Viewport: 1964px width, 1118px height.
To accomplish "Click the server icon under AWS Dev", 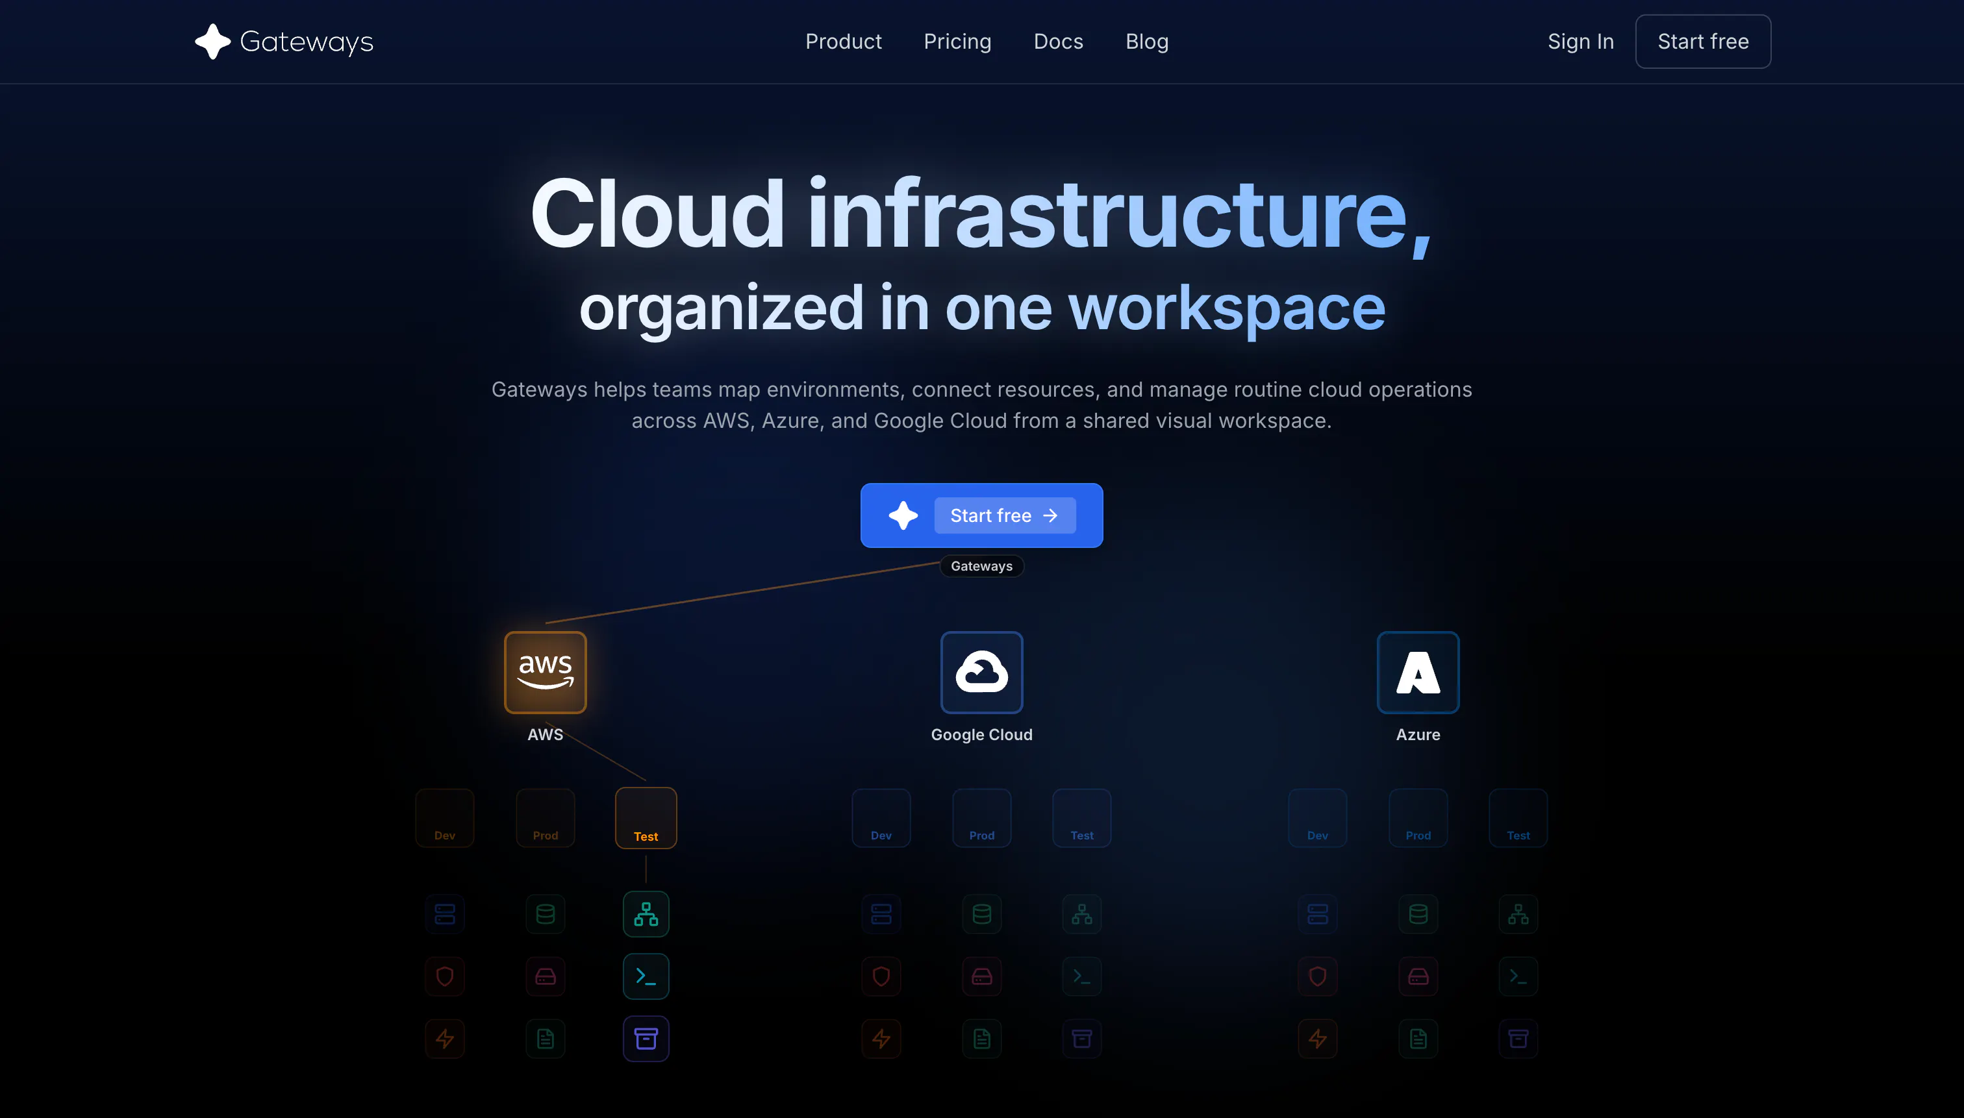I will pos(445,913).
